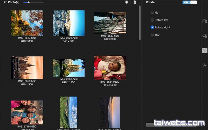Choose the 180 rotation option
Image resolution: width=208 pixels, height=130 pixels.
tap(152, 35)
